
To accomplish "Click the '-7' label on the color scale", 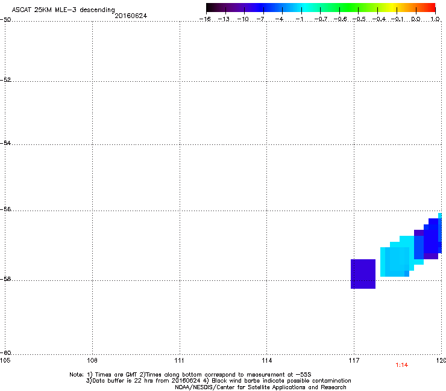I will pos(262,19).
